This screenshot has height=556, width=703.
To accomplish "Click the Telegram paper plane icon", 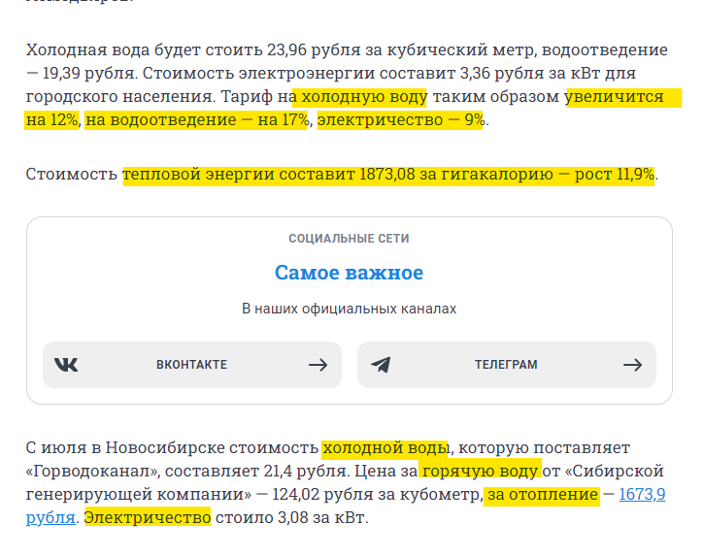I will click(381, 365).
